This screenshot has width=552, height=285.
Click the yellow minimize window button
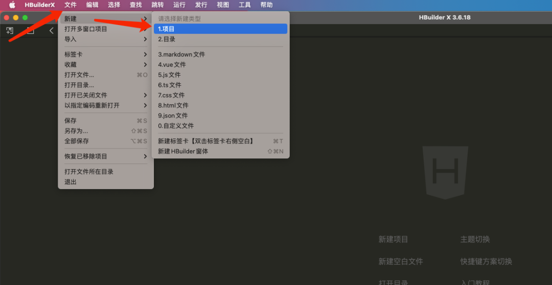[x=15, y=17]
